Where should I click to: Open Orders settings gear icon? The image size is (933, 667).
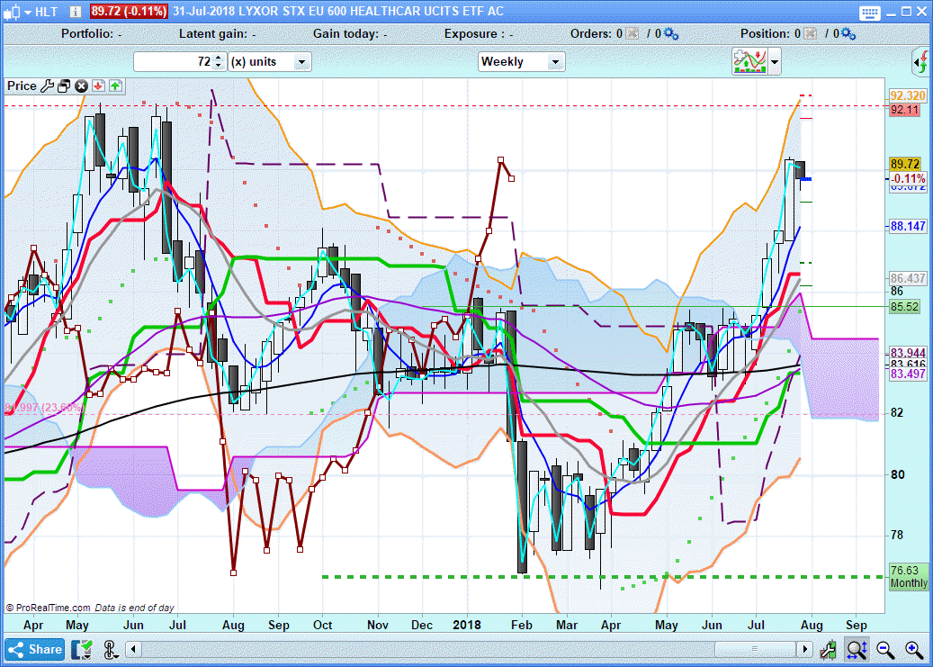(670, 34)
